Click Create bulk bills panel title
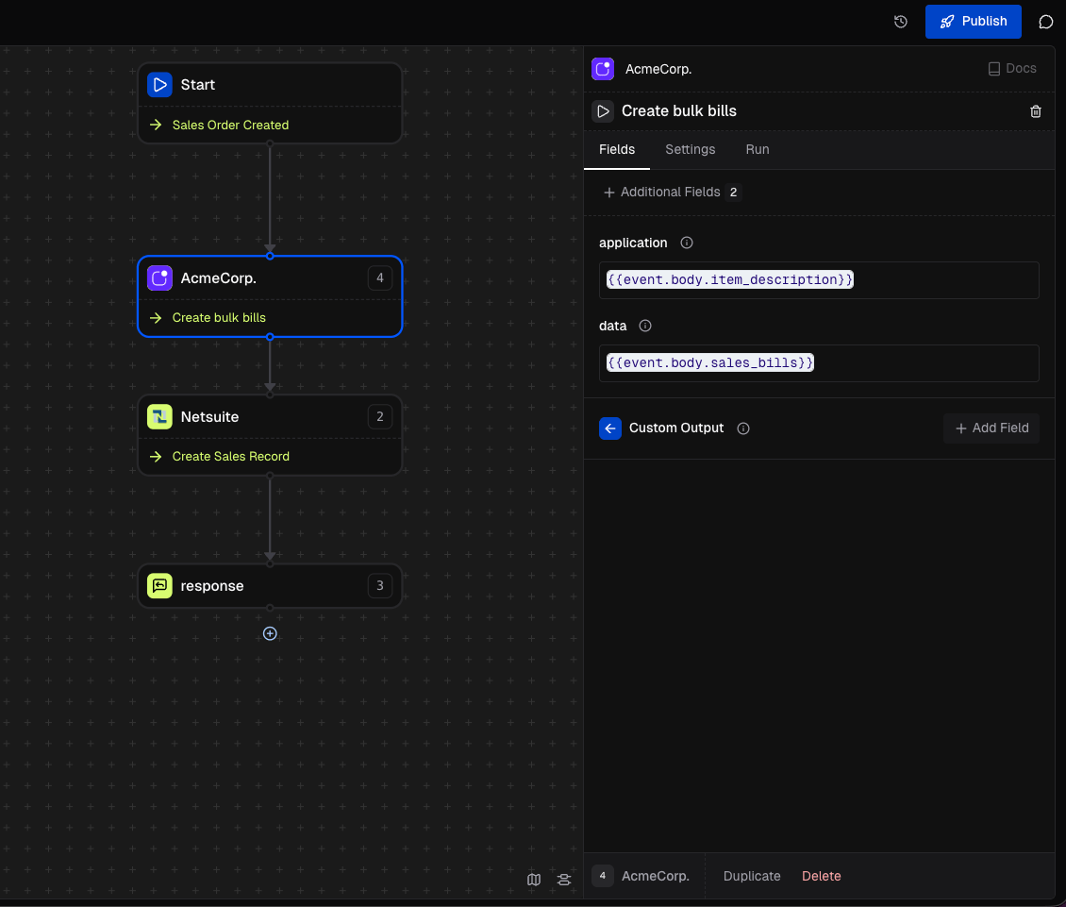The image size is (1066, 907). click(x=678, y=111)
